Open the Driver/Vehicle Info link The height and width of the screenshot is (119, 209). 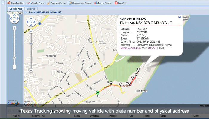pos(130,48)
